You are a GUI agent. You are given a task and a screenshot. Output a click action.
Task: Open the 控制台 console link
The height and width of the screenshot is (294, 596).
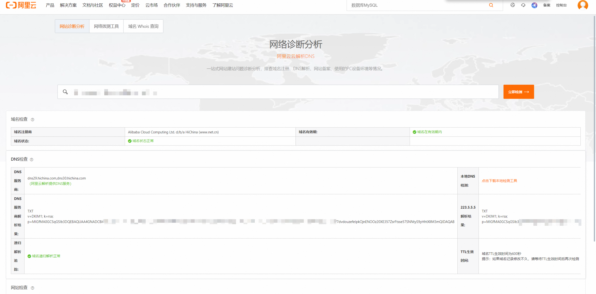tap(561, 5)
